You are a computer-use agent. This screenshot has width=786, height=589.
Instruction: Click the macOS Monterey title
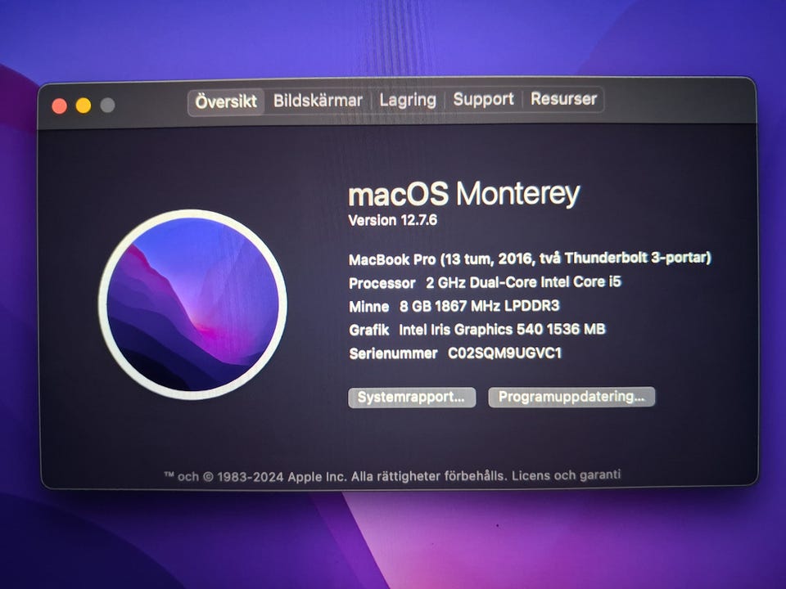[463, 194]
